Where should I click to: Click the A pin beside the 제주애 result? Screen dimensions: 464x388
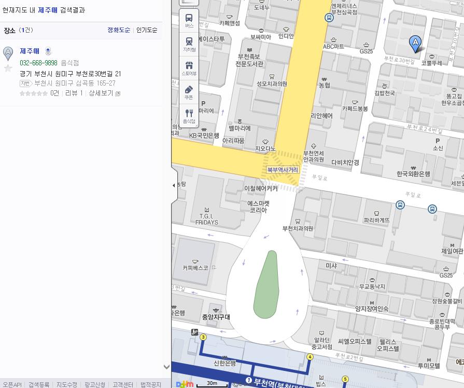8,53
